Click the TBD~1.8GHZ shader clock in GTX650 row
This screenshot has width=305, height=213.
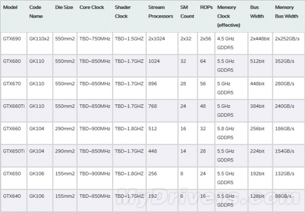point(129,178)
